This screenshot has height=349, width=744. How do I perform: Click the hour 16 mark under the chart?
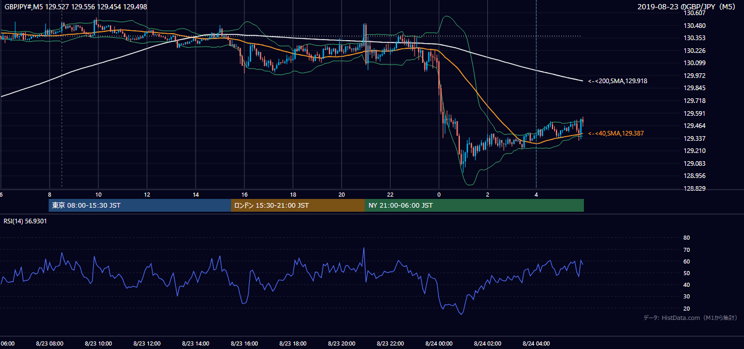[245, 195]
